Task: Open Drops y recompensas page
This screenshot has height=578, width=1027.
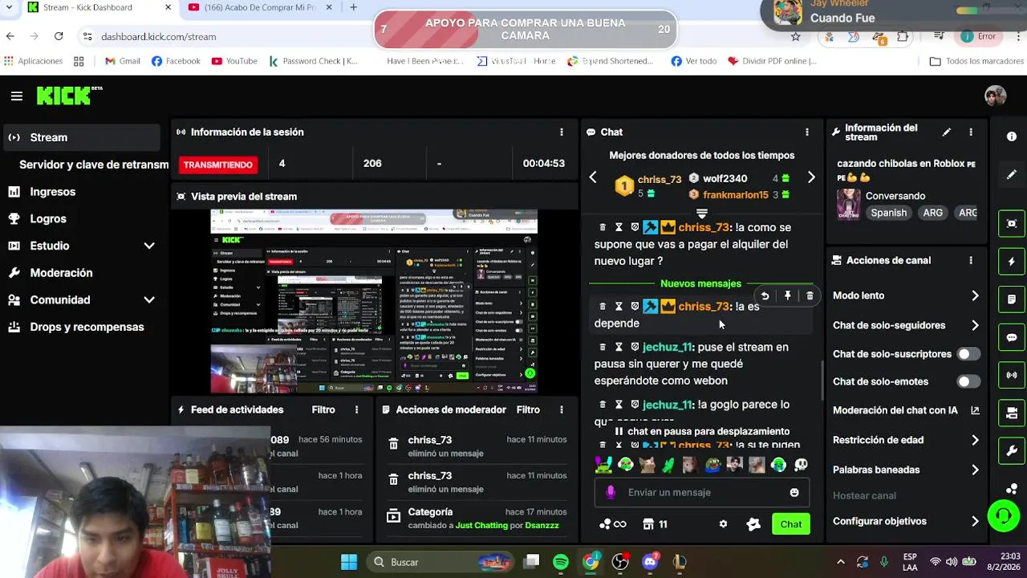Action: pos(81,327)
